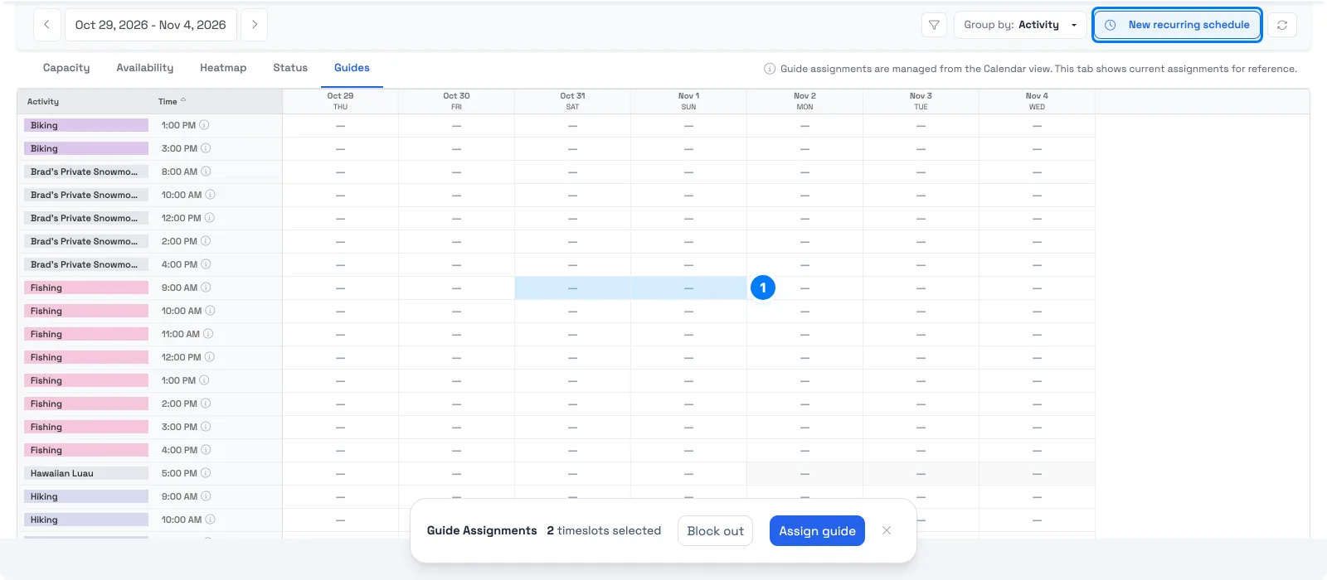This screenshot has width=1327, height=580.
Task: Click the Assign guide button
Action: tap(817, 530)
